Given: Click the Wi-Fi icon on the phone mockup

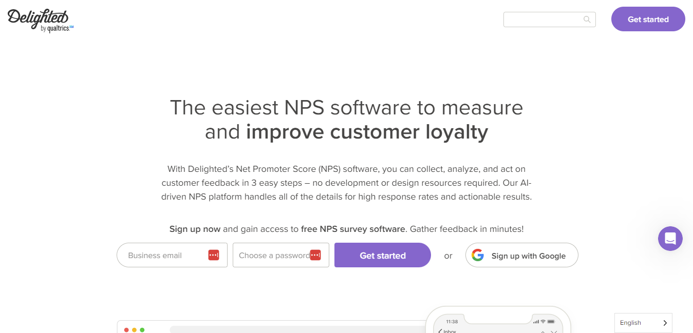Looking at the screenshot, I should (543, 321).
